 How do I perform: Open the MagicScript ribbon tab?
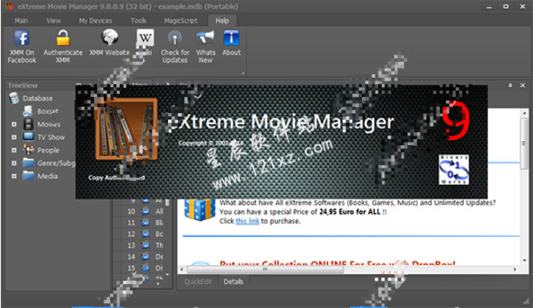pos(181,21)
